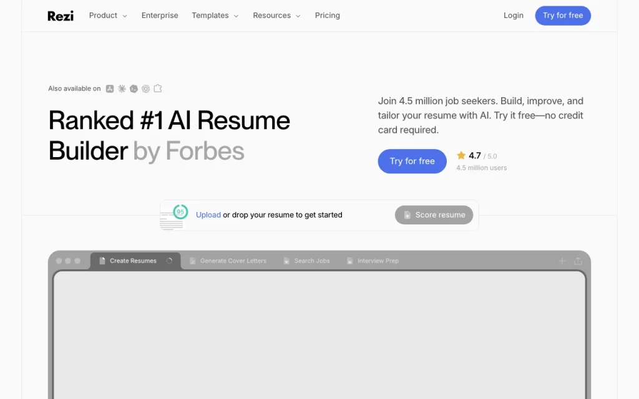Click 'or drop your resume to get started'
639x399 pixels.
click(x=283, y=215)
